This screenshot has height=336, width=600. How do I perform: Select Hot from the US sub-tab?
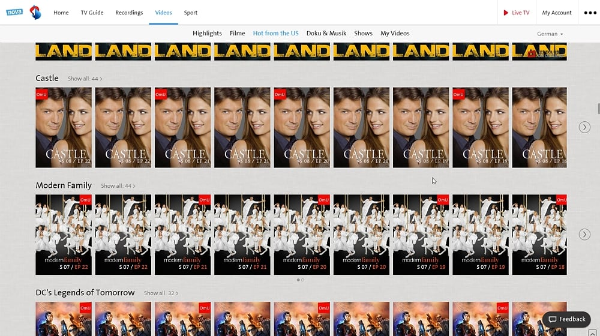click(x=275, y=33)
